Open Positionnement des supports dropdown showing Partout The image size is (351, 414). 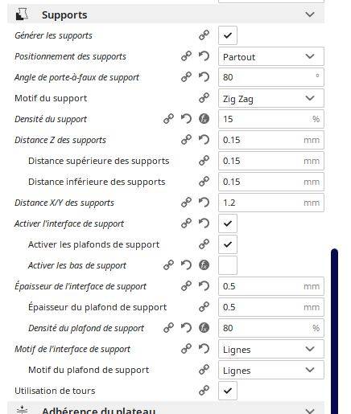point(271,56)
